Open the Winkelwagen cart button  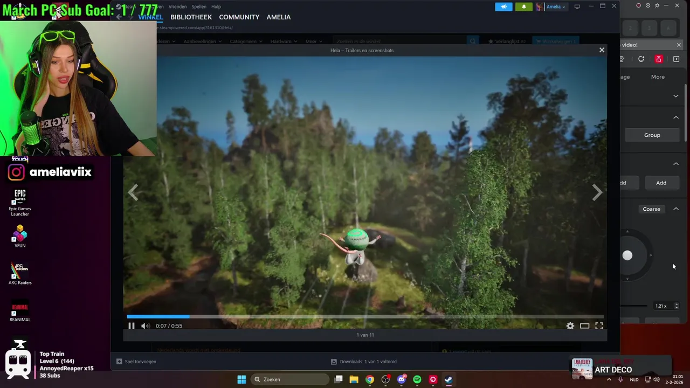point(556,41)
